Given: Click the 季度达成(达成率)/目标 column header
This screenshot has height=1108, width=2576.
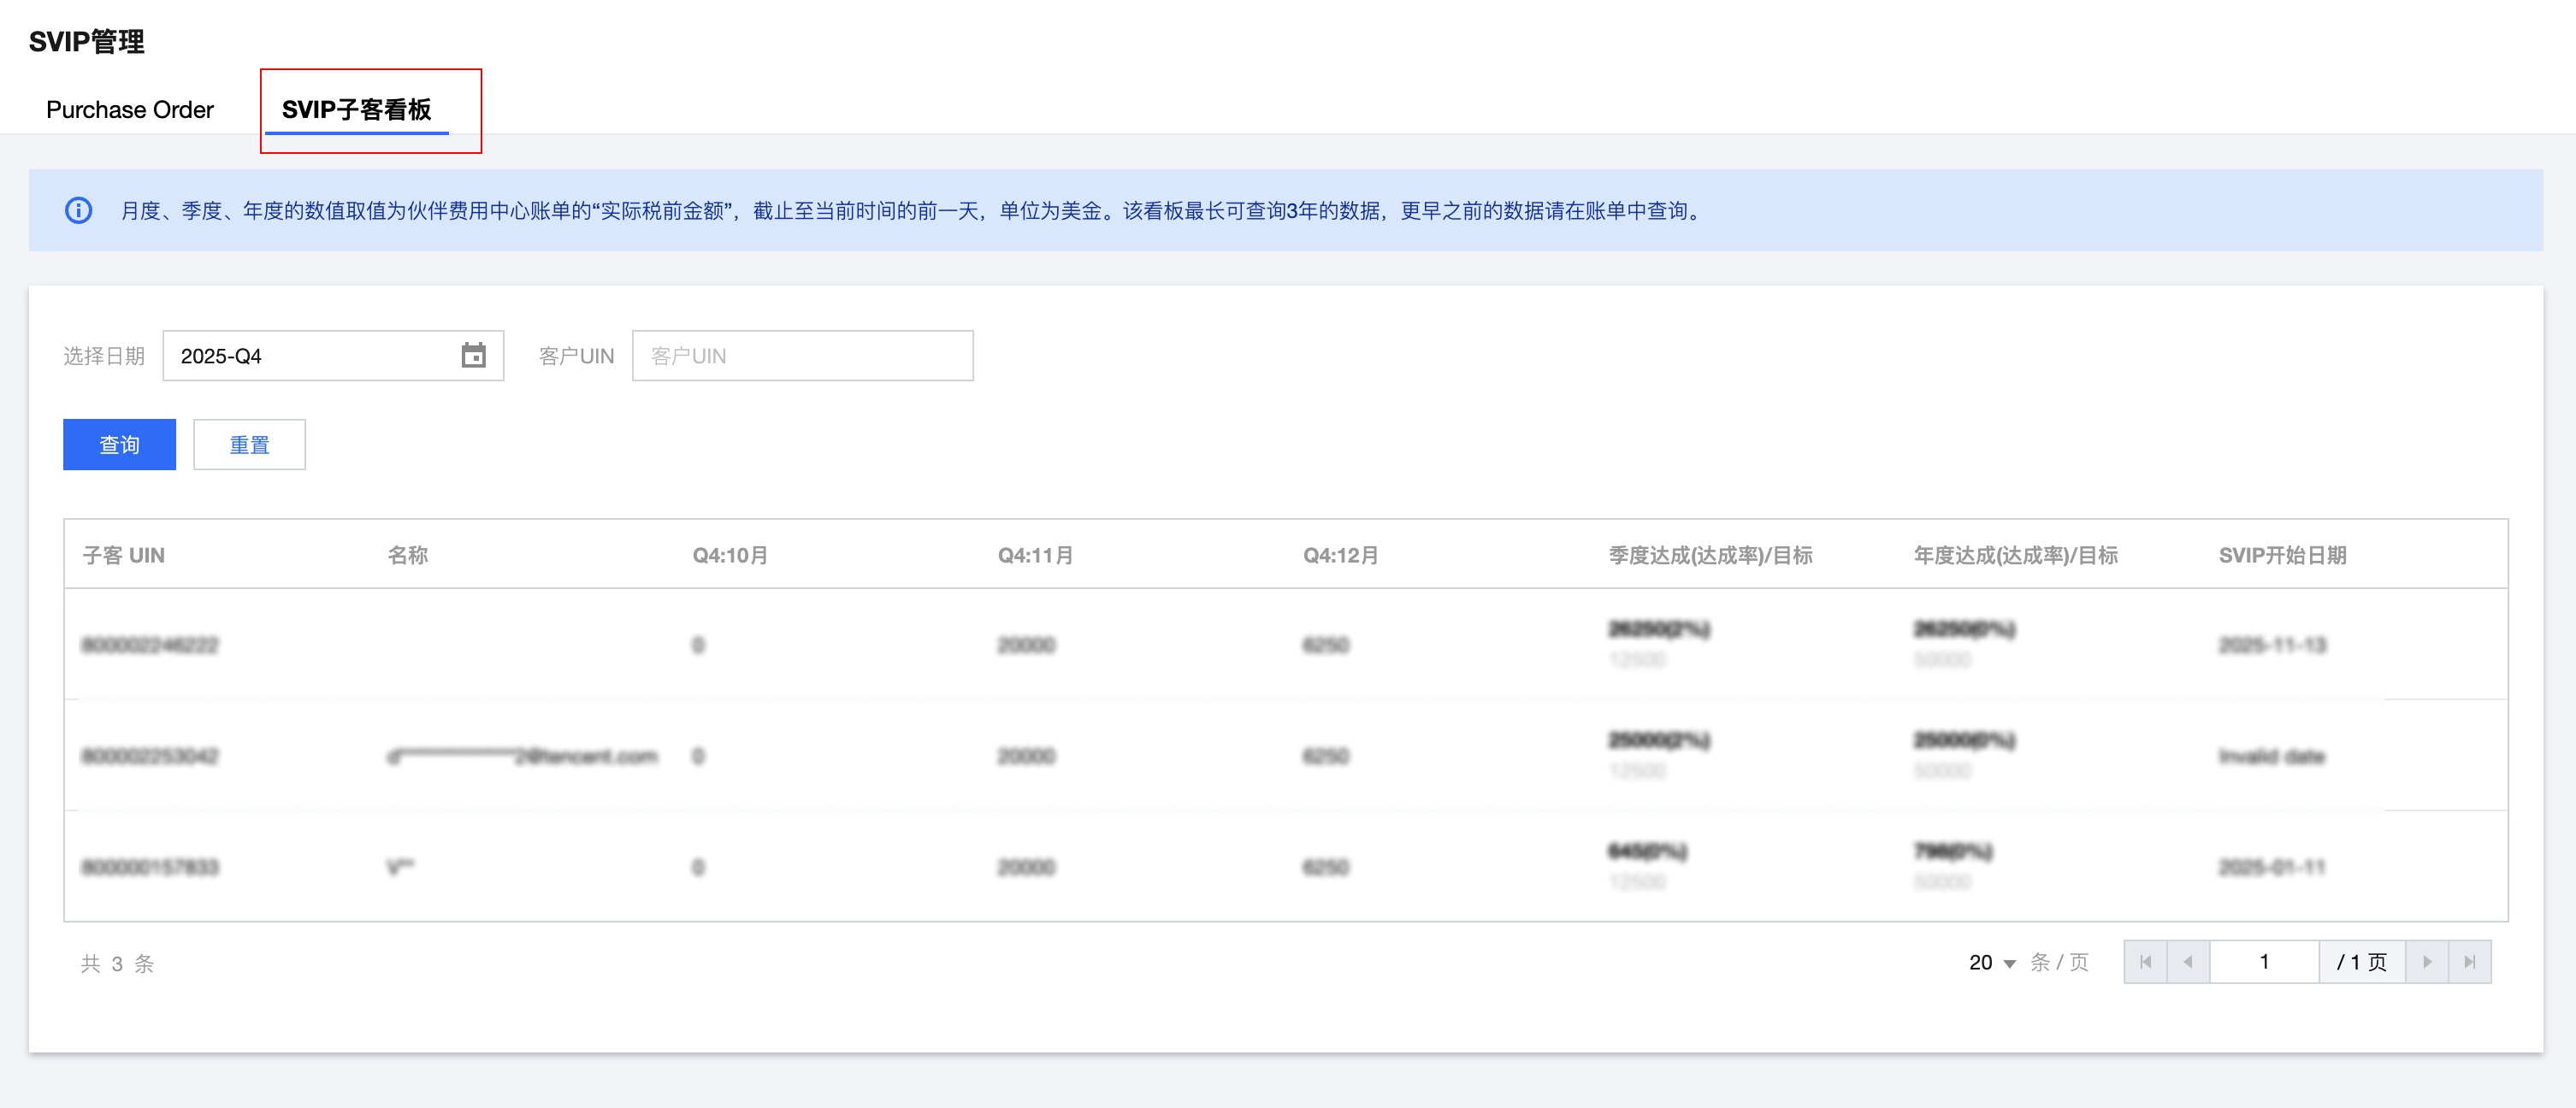Looking at the screenshot, I should point(1710,555).
